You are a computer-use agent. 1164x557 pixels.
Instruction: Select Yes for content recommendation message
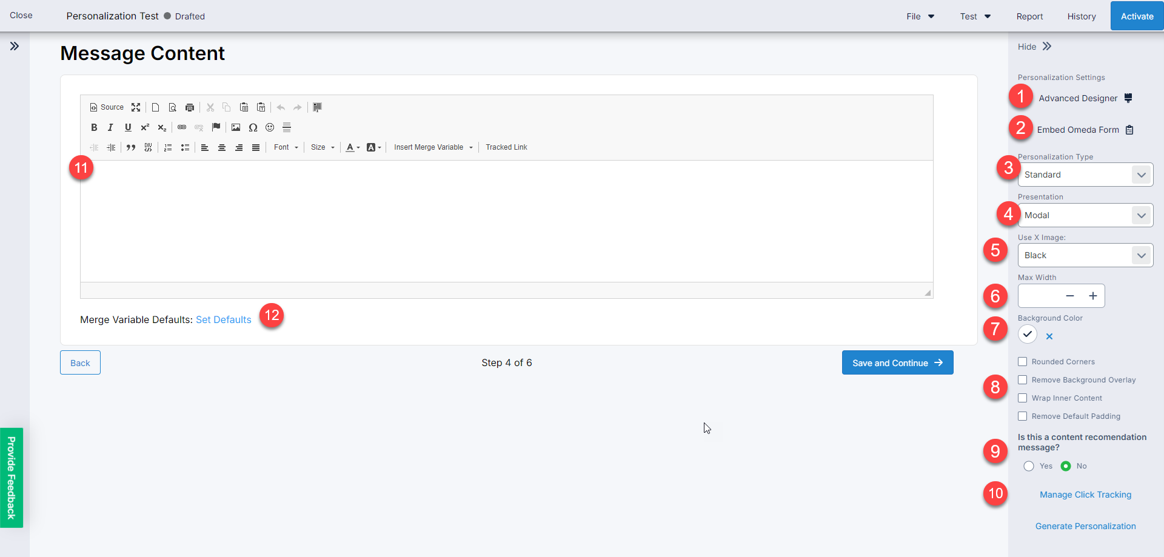1029,466
